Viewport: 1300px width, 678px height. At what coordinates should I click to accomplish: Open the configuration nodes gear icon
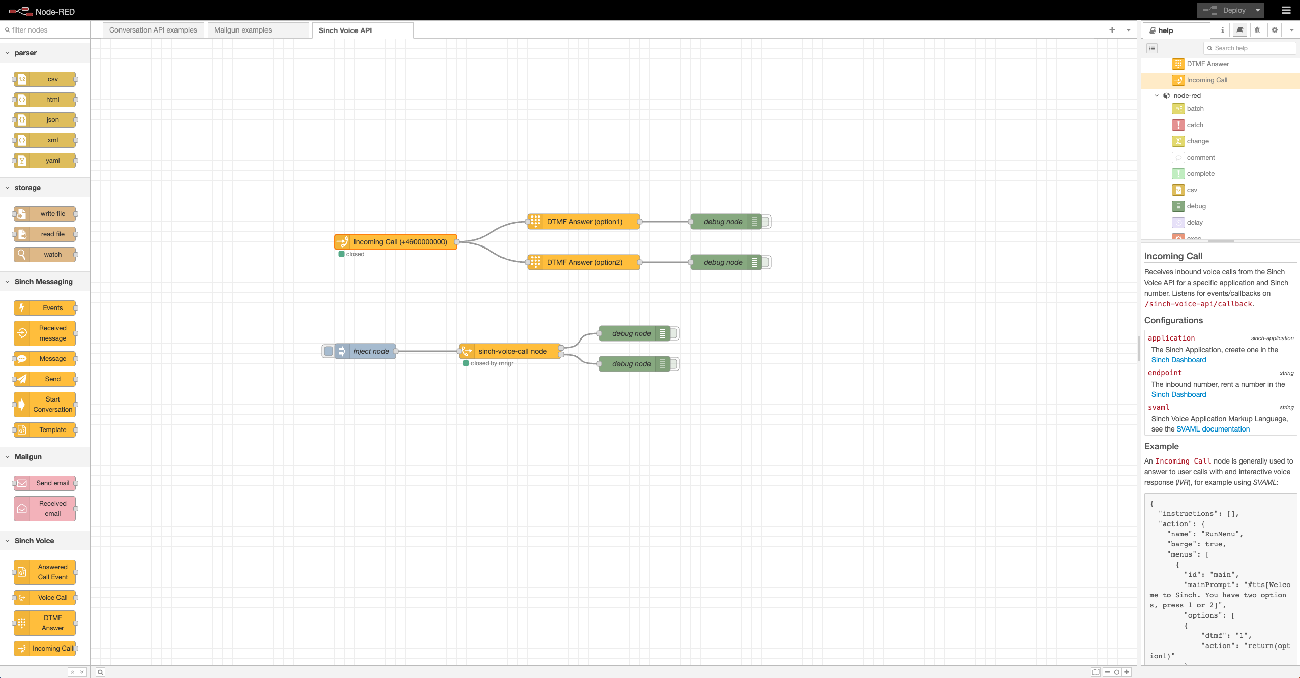point(1275,30)
